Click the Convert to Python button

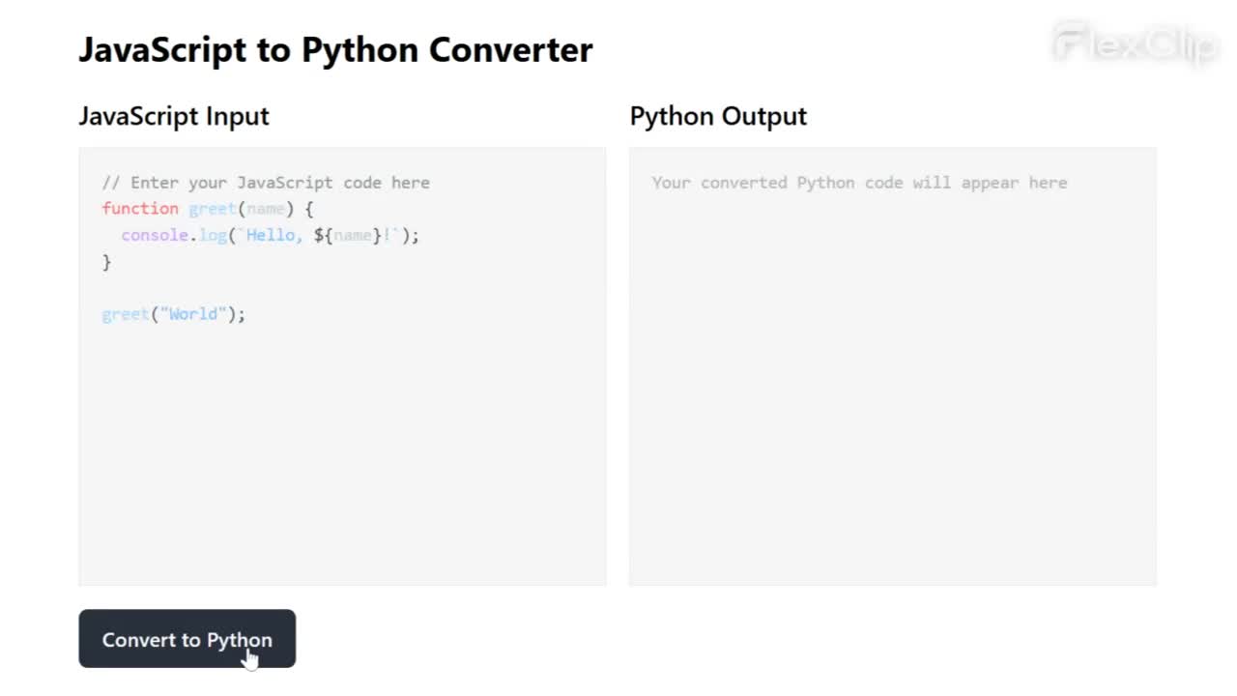[187, 639]
